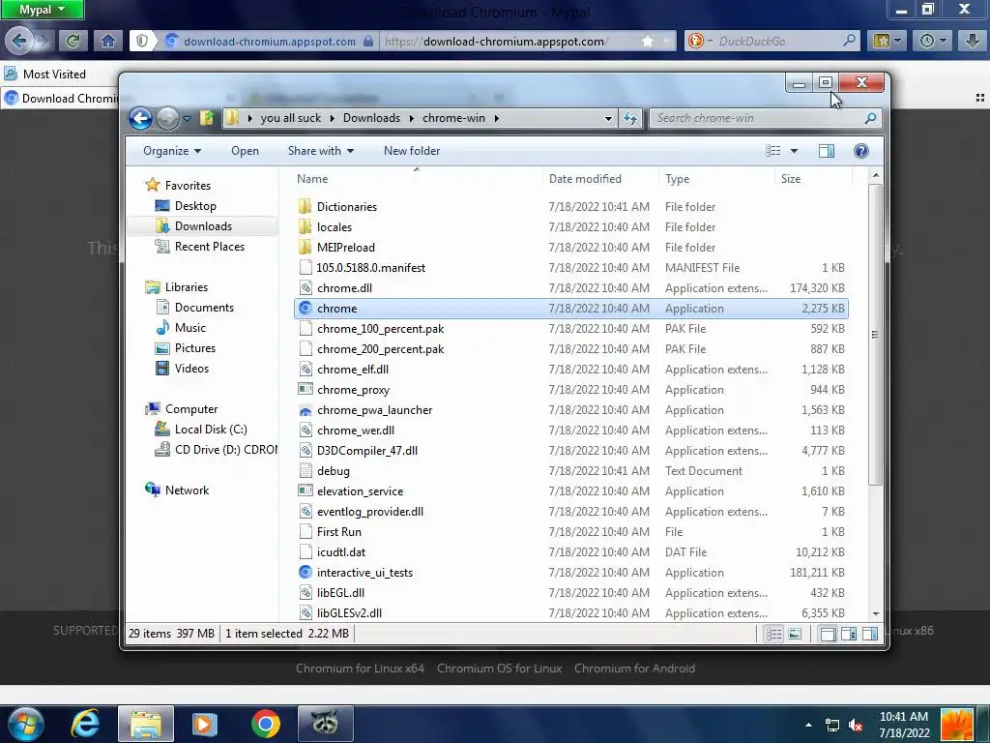Open the view options dropdown arrow
Screen dimensions: 990x743
click(x=795, y=151)
